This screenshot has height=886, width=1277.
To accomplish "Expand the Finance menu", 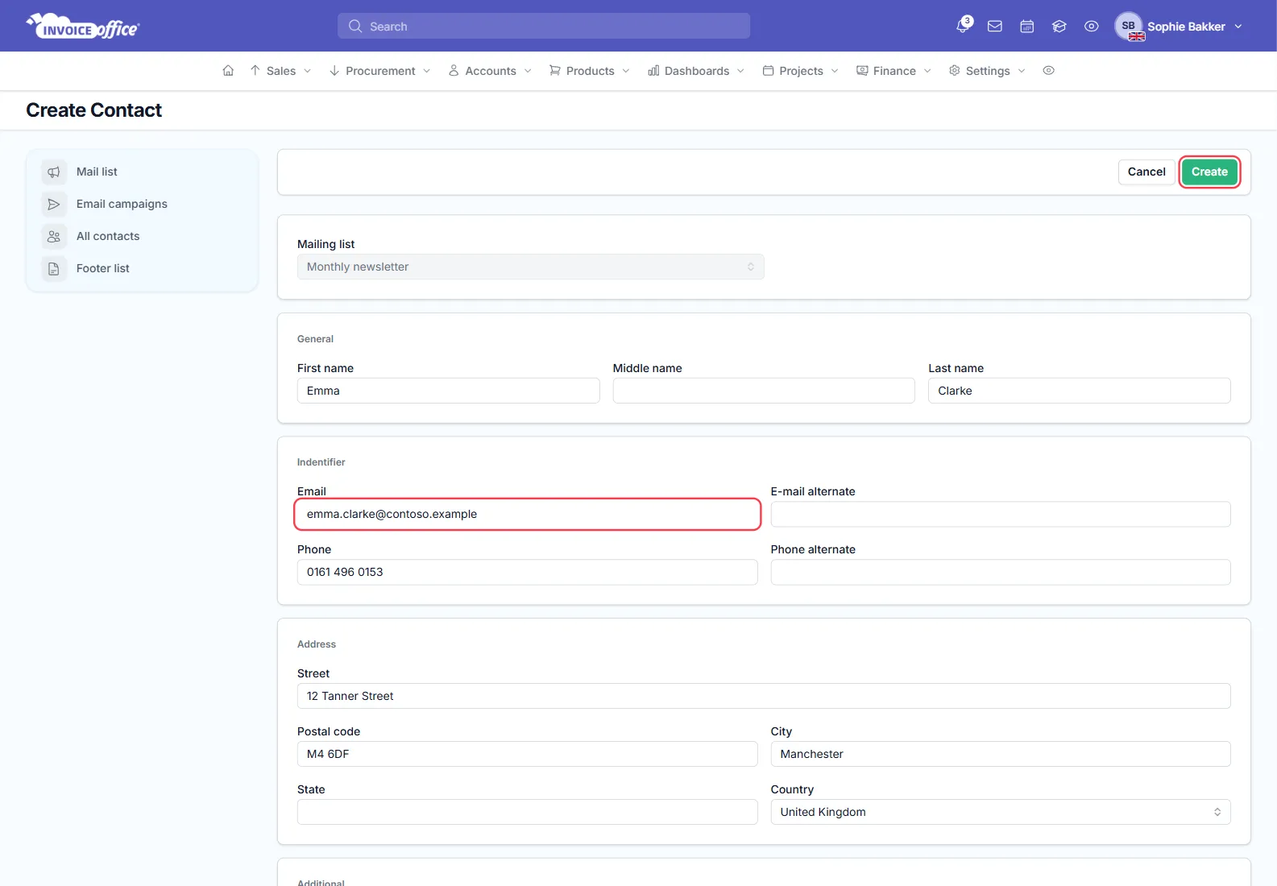I will point(893,71).
